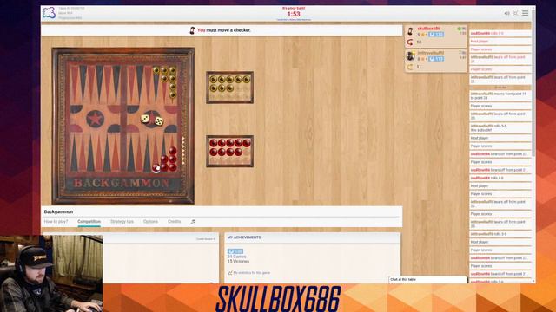Expand the Current Season dropdown
The image size is (556, 312).
[x=206, y=239]
